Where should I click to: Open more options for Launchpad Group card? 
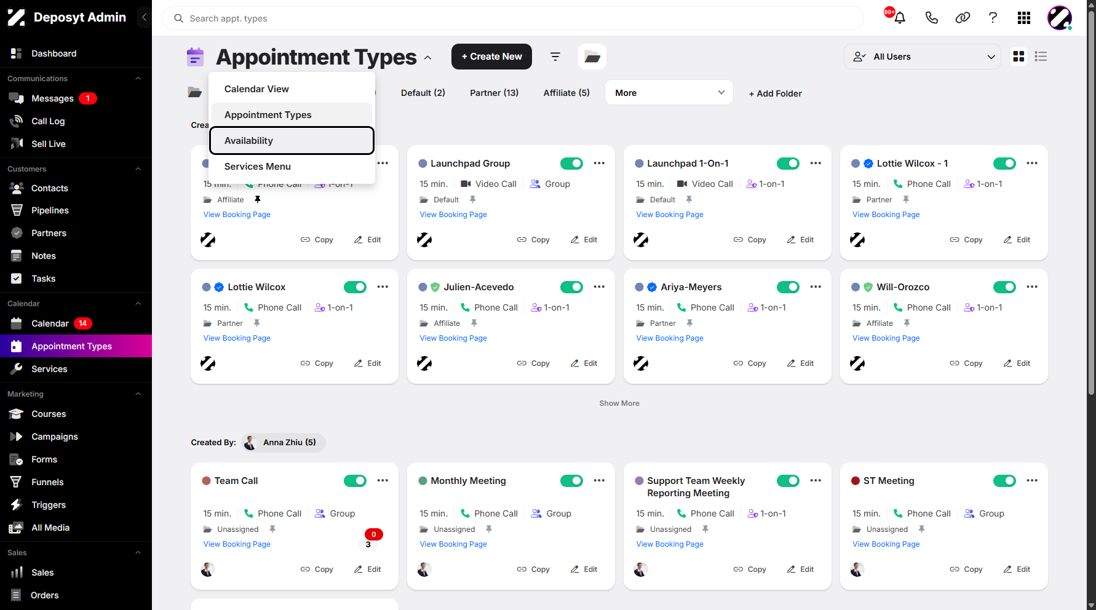599,164
